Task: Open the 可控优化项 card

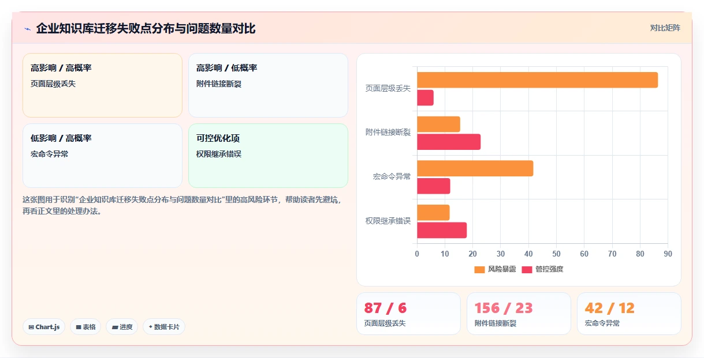Action: pos(268,156)
